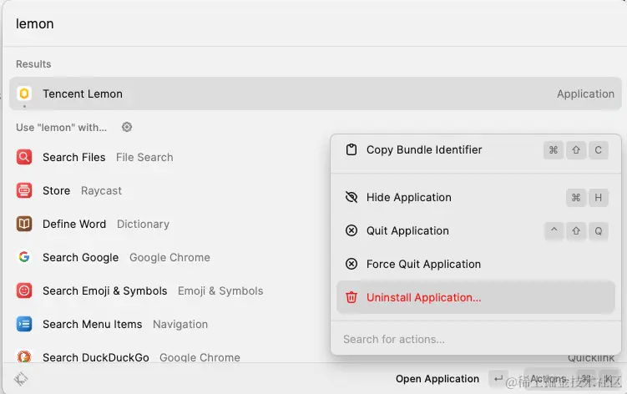This screenshot has height=394, width=627.
Task: Click the Search Menu Items blue icon
Action: click(x=24, y=324)
